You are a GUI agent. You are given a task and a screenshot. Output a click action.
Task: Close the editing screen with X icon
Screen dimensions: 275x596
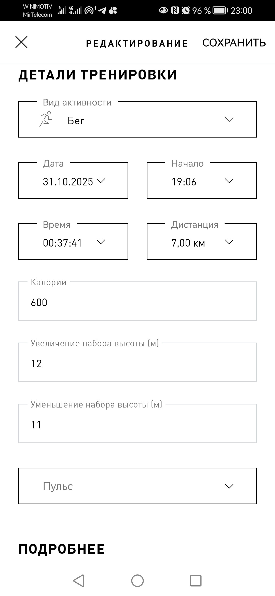pos(21,42)
